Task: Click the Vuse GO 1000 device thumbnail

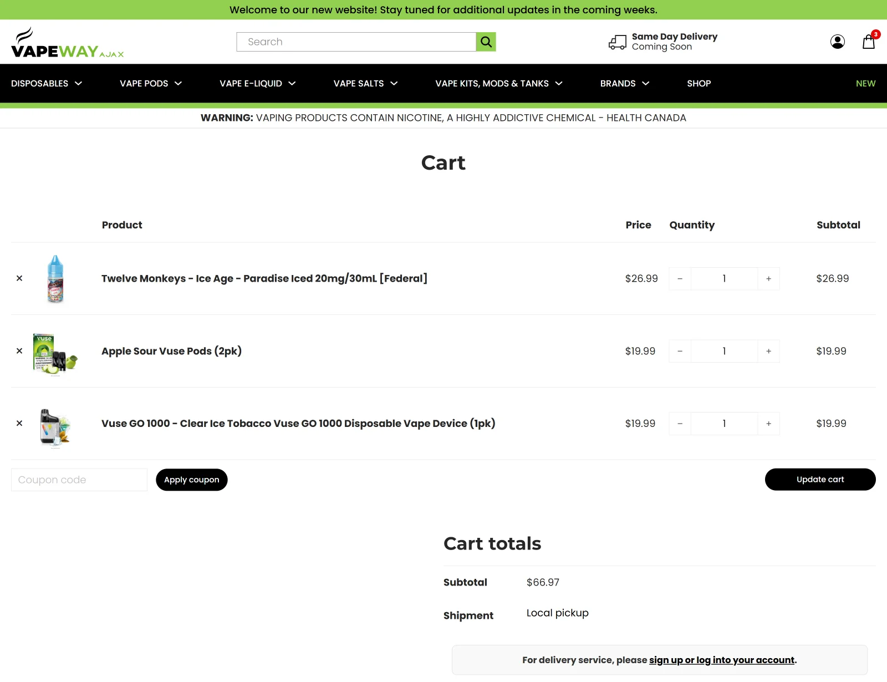Action: [55, 427]
